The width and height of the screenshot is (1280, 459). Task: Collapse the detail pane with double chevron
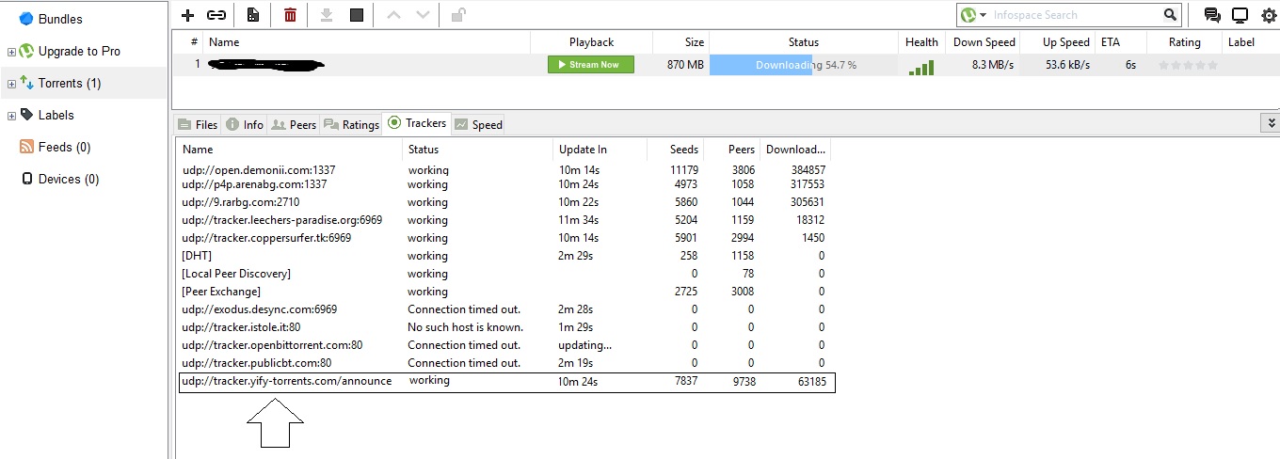coord(1272,123)
